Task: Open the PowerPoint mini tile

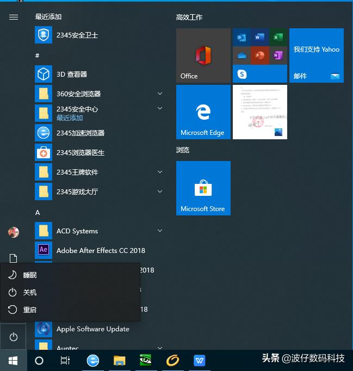Action: 260,55
